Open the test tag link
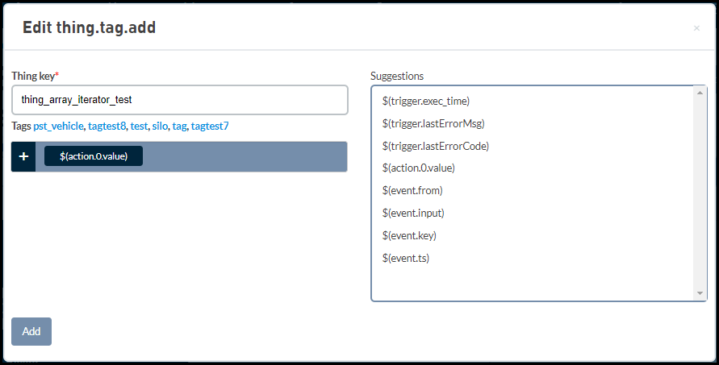The image size is (719, 365). pyautogui.click(x=139, y=126)
